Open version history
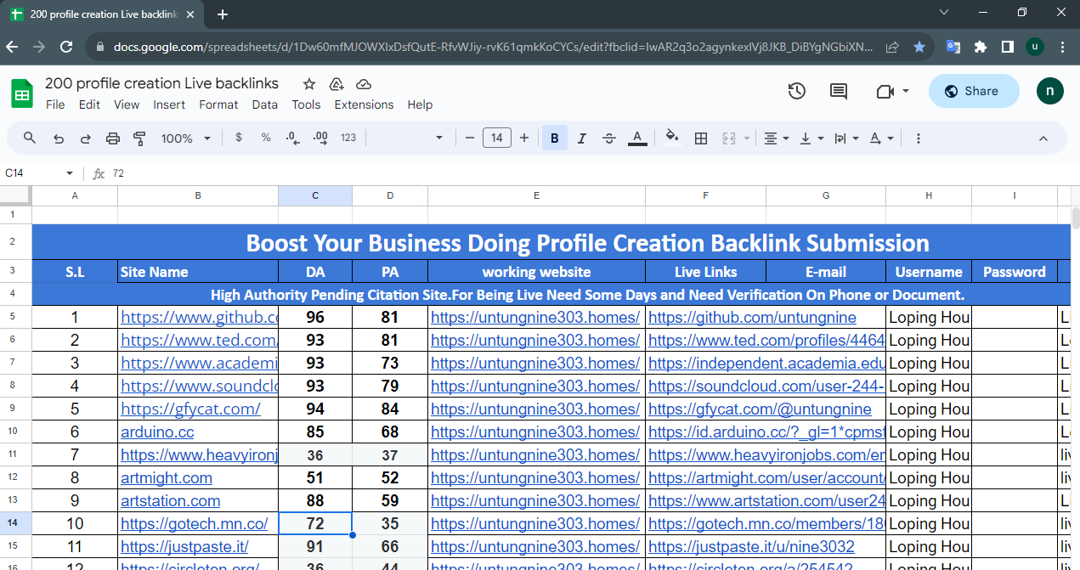The height and width of the screenshot is (570, 1080). pyautogui.click(x=796, y=91)
